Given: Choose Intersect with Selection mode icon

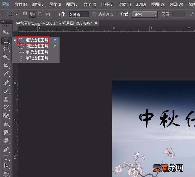Looking at the screenshot, I should tap(47, 14).
